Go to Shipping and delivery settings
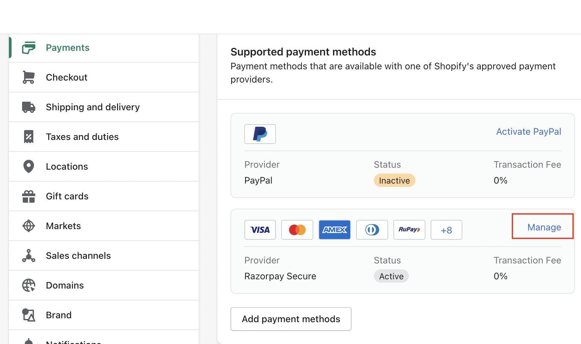The width and height of the screenshot is (581, 344). pos(93,107)
